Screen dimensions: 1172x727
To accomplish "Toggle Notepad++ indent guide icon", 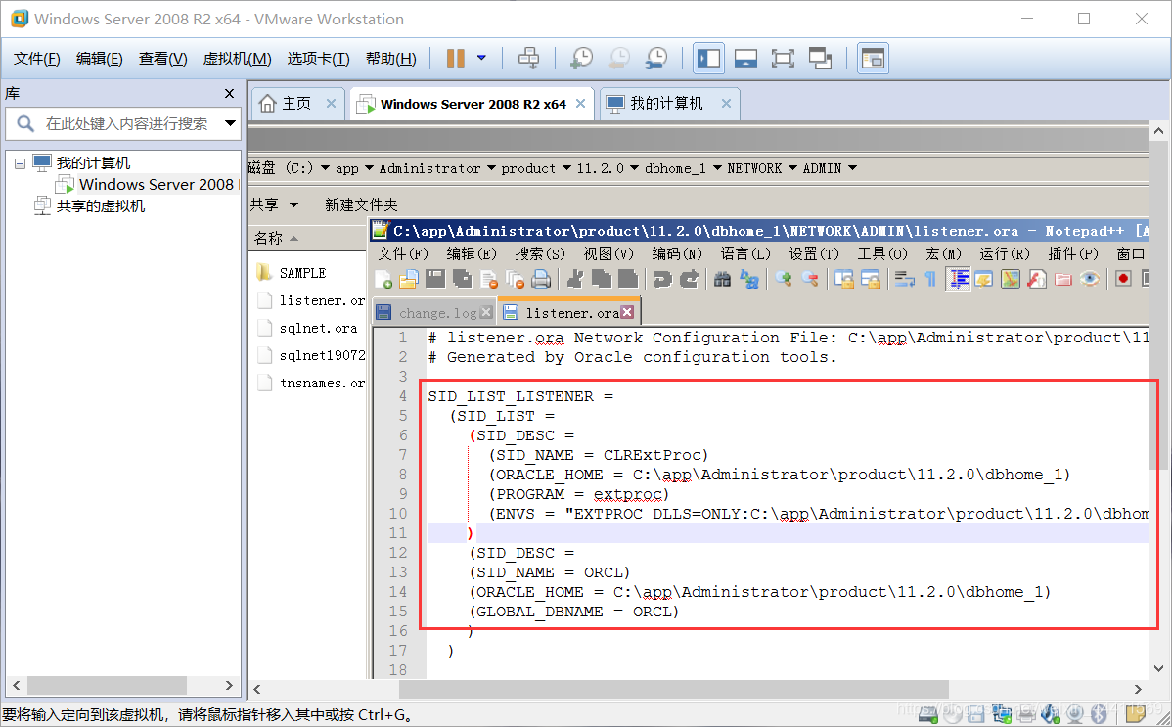I will 958,279.
